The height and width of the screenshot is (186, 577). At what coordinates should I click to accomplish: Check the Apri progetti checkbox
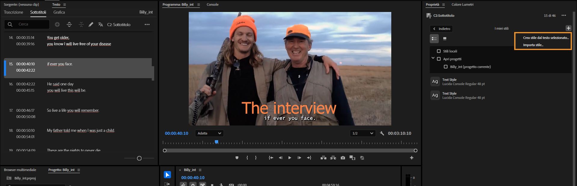pyautogui.click(x=439, y=59)
